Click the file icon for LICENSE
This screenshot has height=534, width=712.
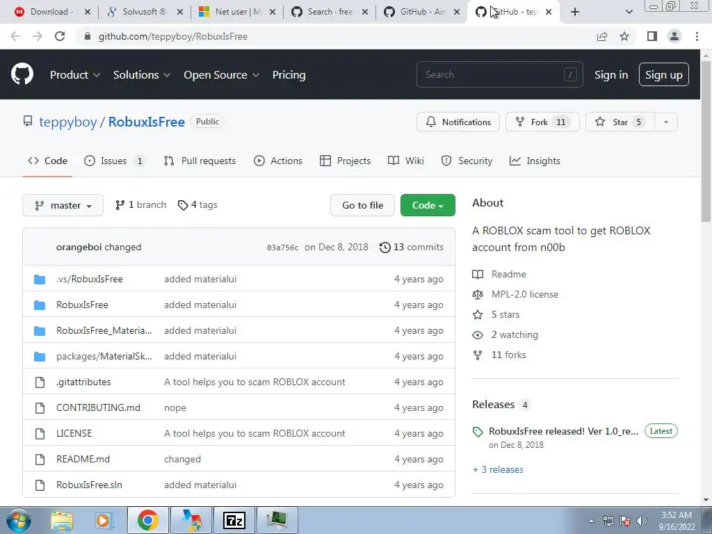click(x=40, y=434)
